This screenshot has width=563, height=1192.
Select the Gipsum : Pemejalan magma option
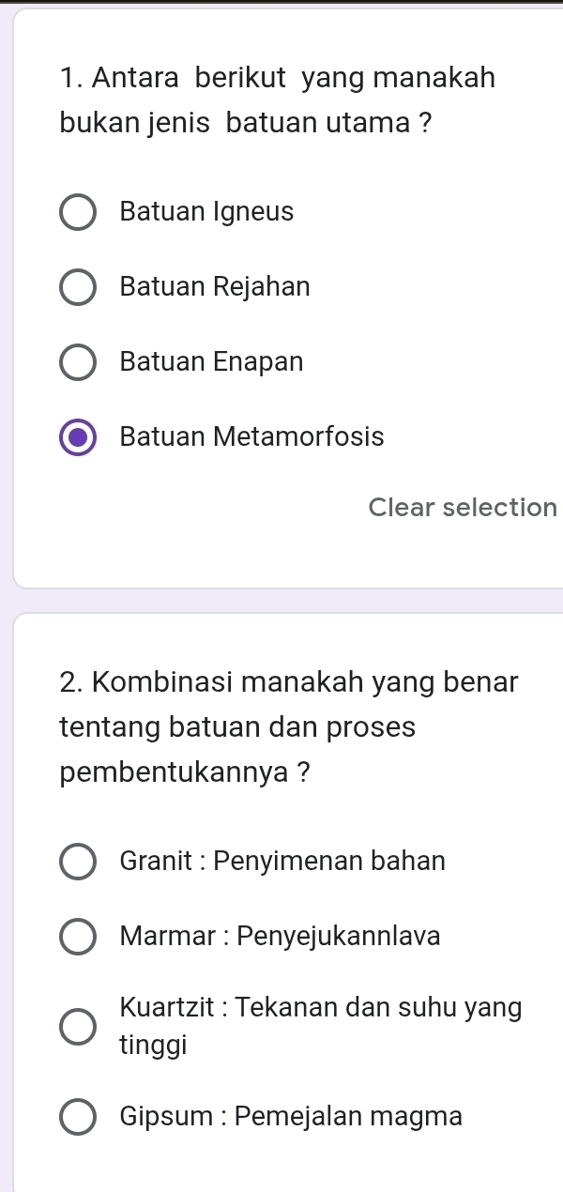[78, 1116]
